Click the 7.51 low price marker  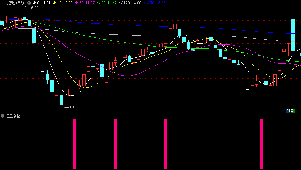[73, 108]
